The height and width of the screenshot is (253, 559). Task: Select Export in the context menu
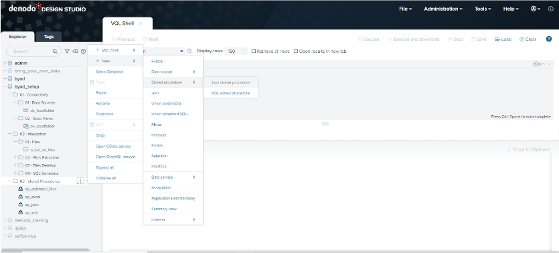pyautogui.click(x=115, y=92)
